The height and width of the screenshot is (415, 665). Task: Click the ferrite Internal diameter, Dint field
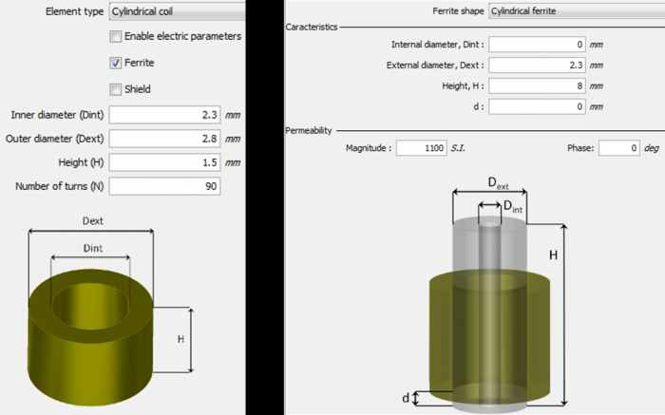coord(537,45)
